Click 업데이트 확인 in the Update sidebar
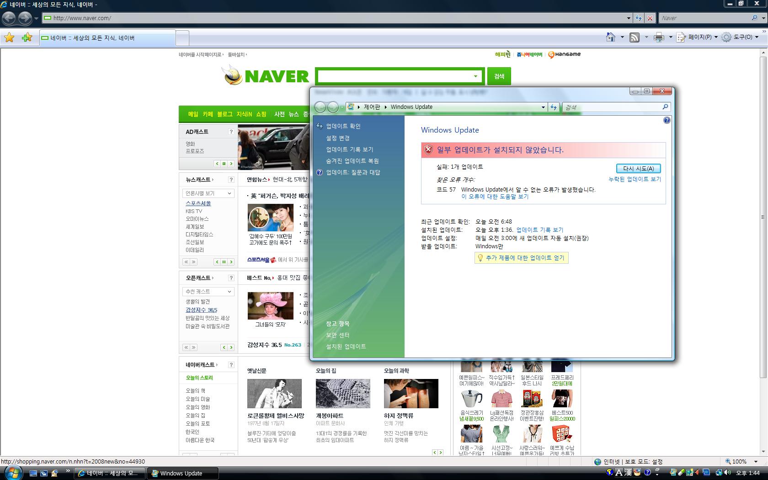The image size is (768, 480). tap(343, 126)
